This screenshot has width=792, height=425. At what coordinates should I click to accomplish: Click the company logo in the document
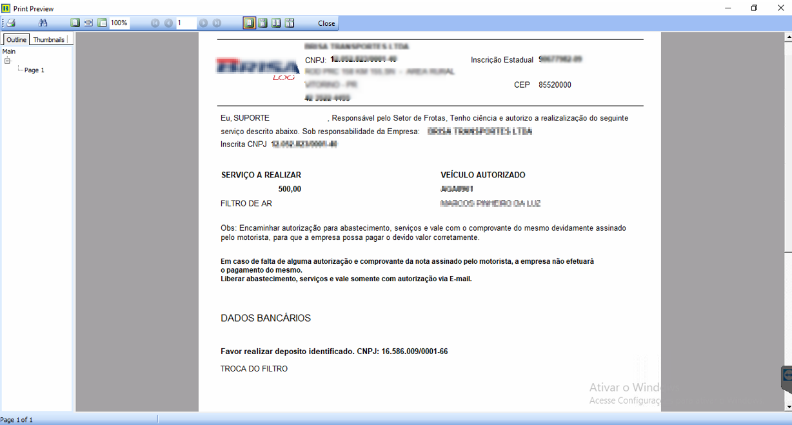[257, 69]
